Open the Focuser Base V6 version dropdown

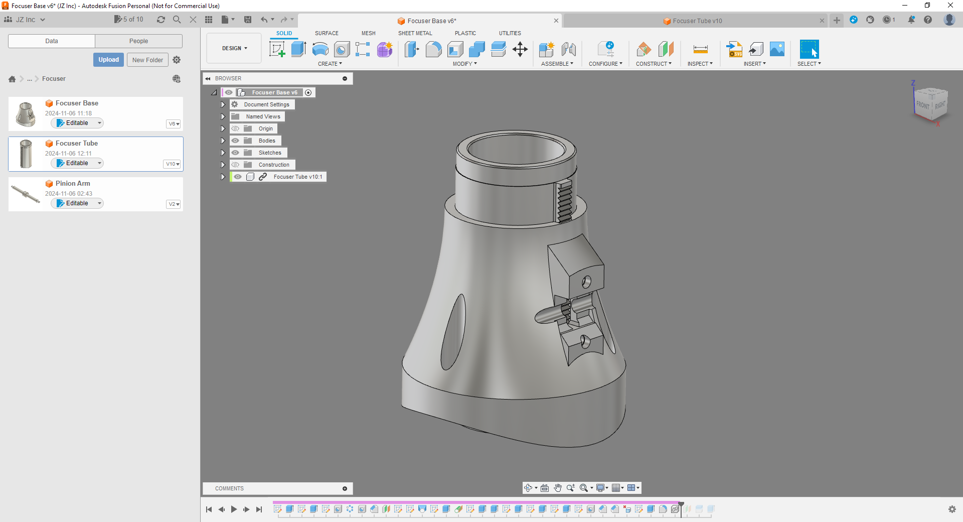[x=174, y=124]
